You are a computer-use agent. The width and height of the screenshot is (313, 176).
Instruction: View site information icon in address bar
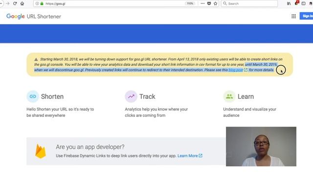click(37, 3)
